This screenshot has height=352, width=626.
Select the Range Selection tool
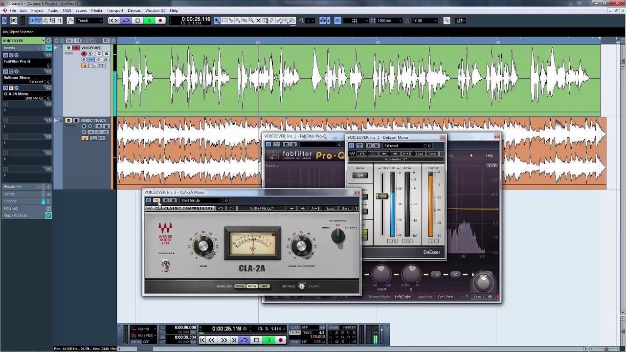[x=224, y=21]
